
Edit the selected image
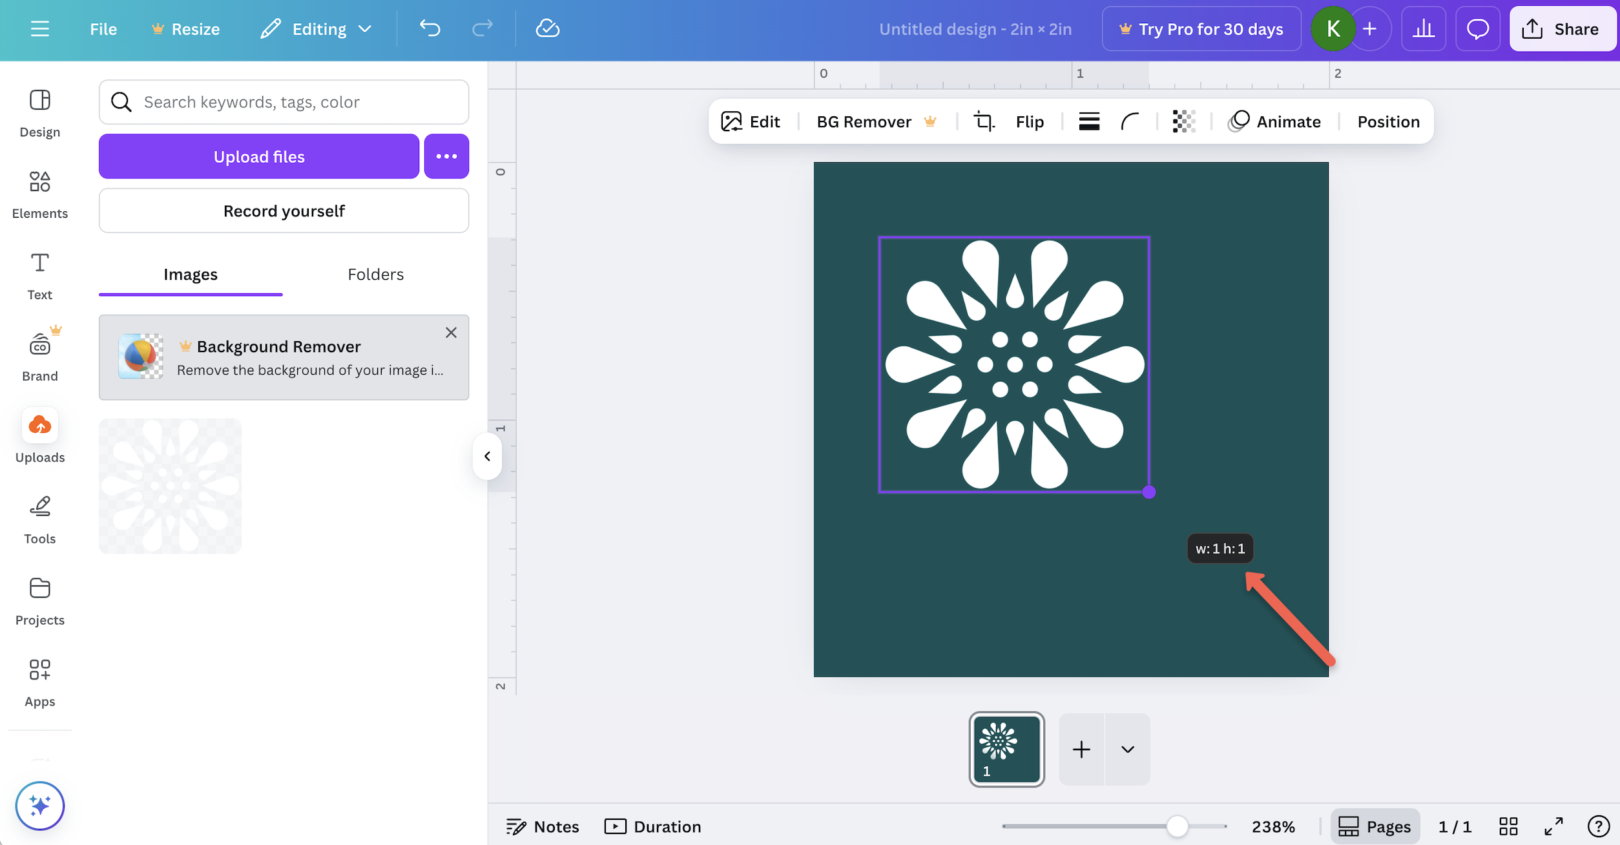pyautogui.click(x=751, y=121)
